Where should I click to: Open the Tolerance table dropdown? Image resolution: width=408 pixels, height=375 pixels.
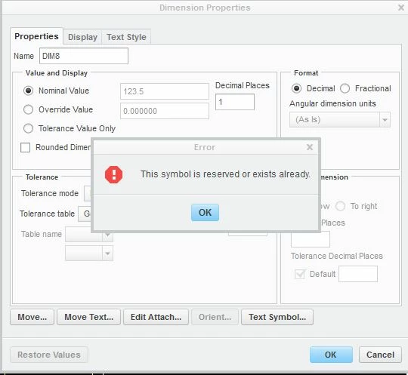[85, 214]
